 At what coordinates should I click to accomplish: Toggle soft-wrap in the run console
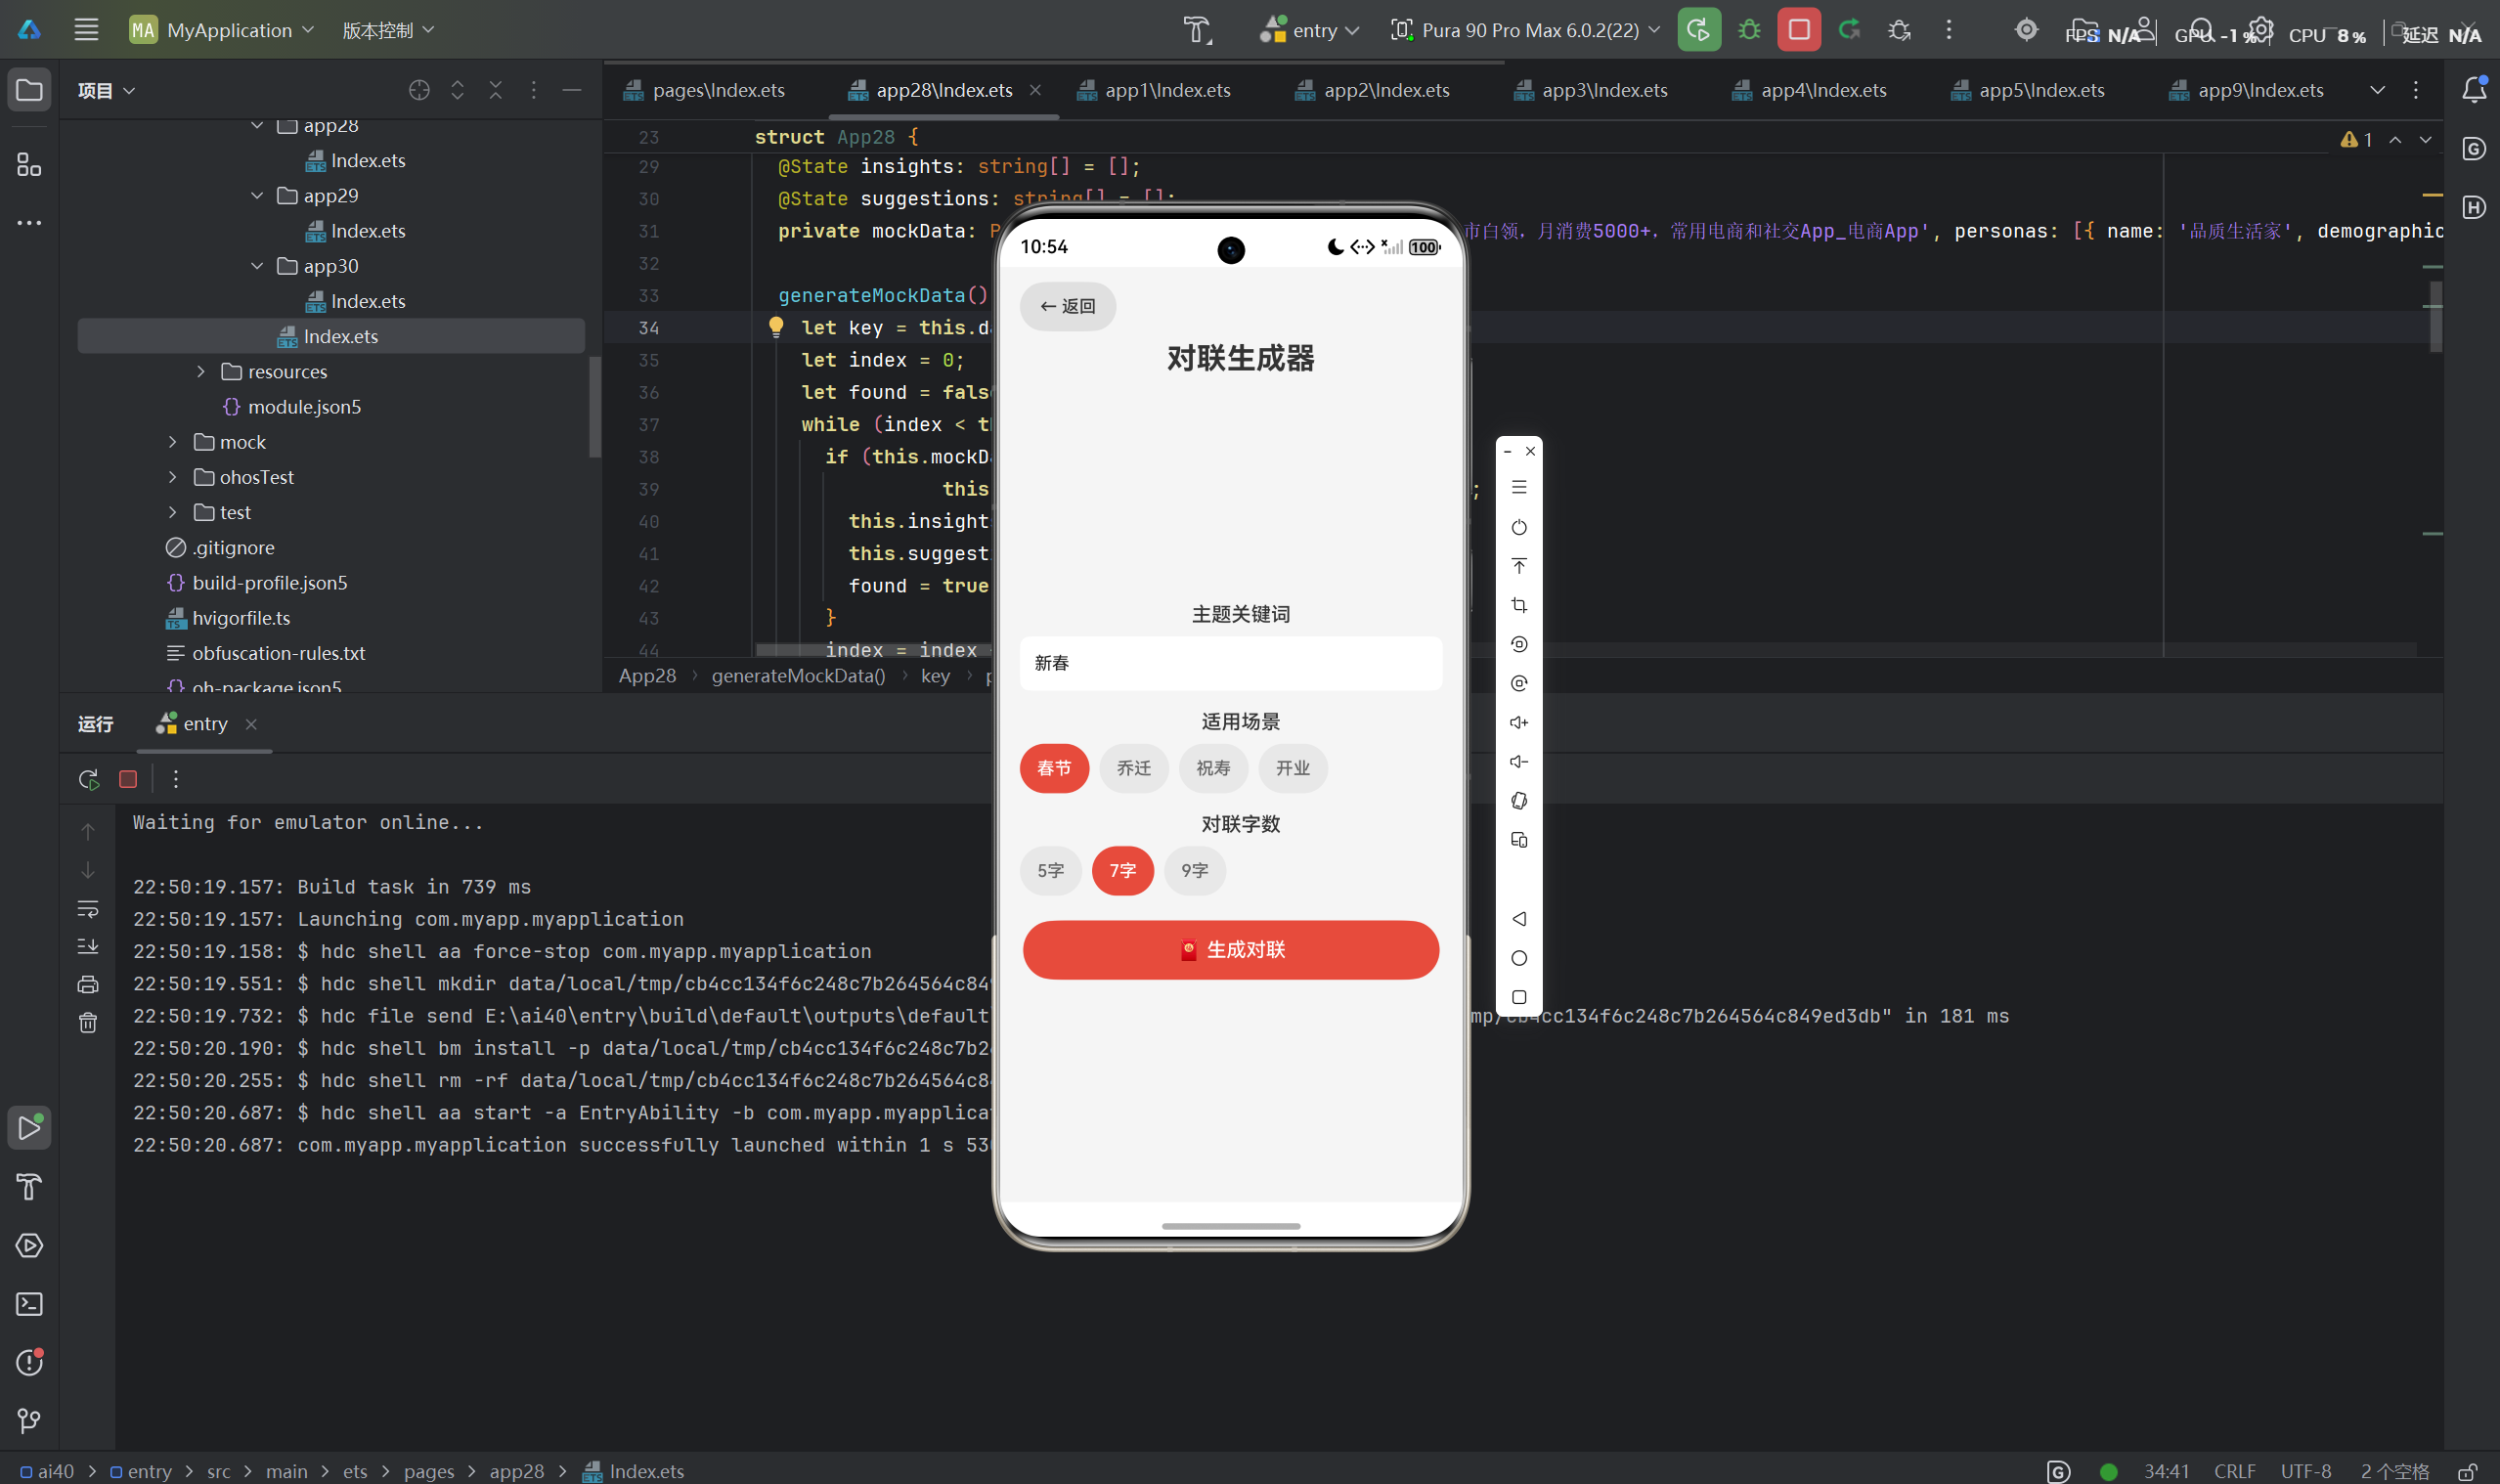[88, 909]
